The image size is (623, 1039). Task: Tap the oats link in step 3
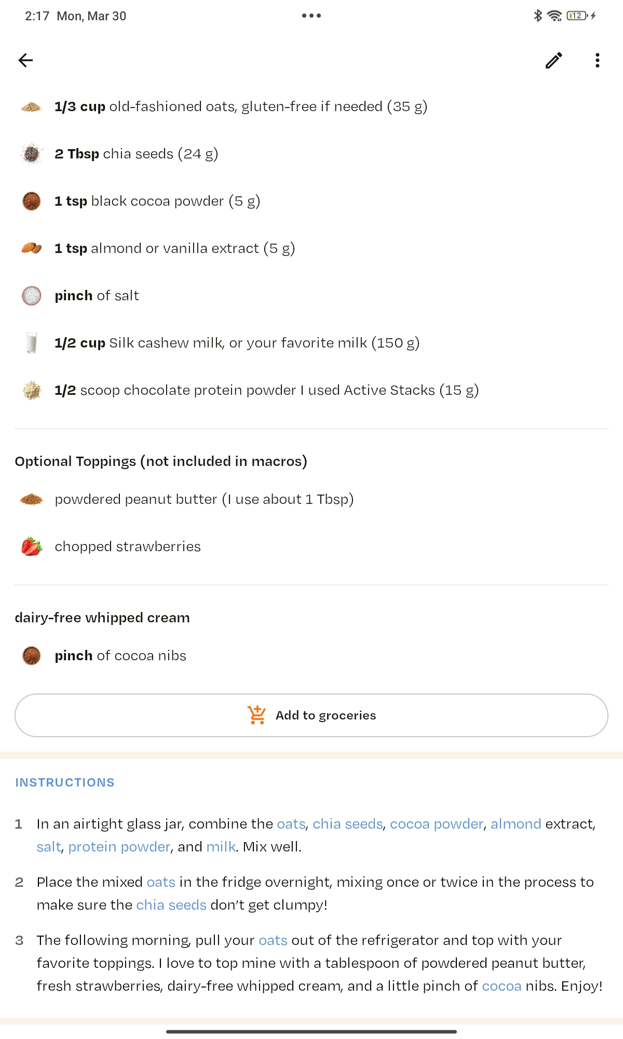[273, 940]
